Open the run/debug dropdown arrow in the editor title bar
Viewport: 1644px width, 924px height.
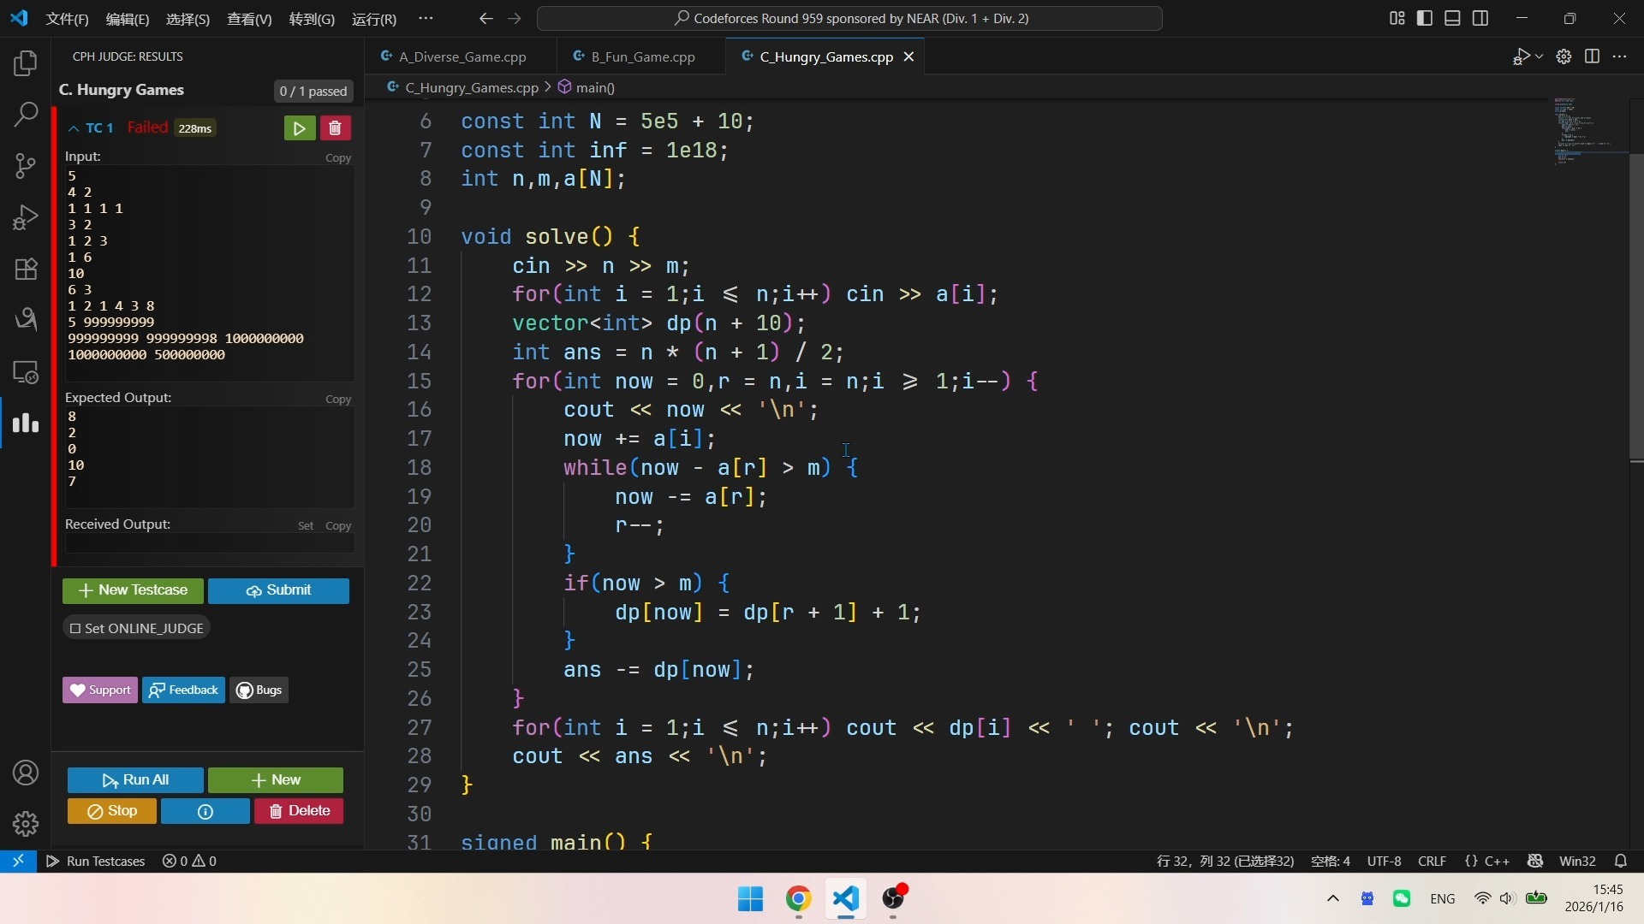pyautogui.click(x=1540, y=56)
